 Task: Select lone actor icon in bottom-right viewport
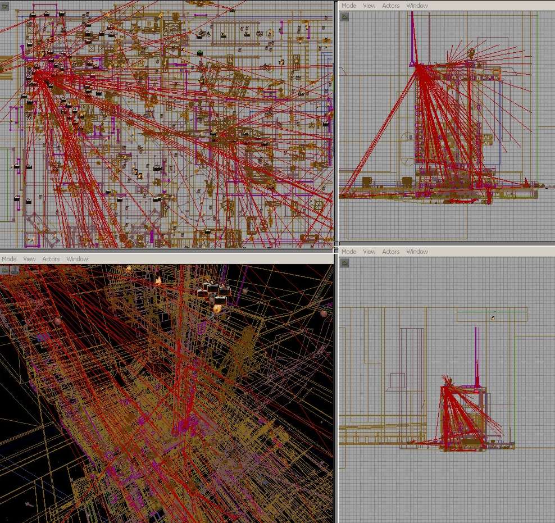[492, 318]
